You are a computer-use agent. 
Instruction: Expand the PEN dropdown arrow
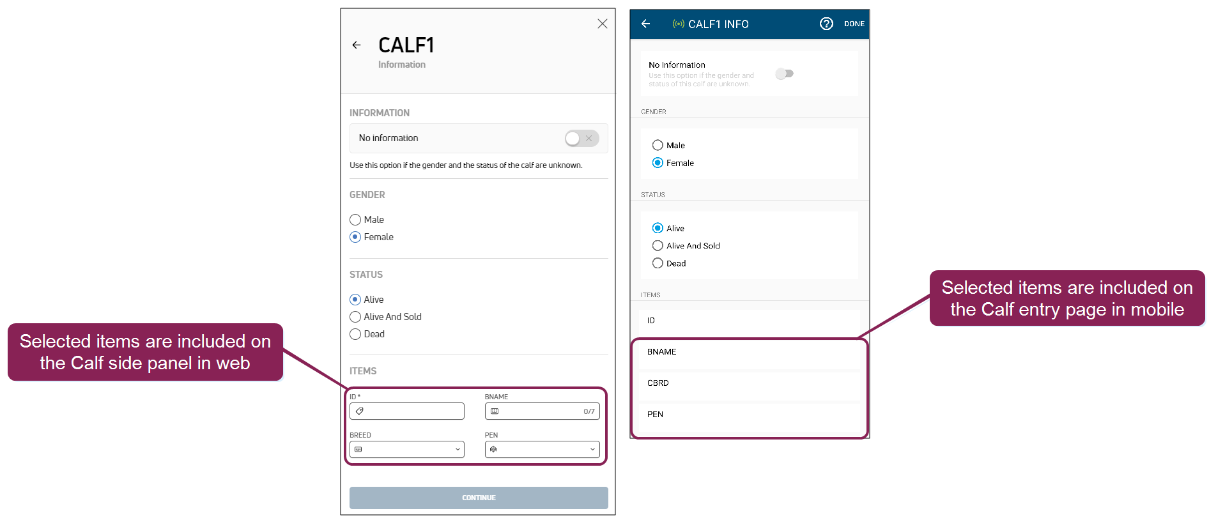point(592,450)
